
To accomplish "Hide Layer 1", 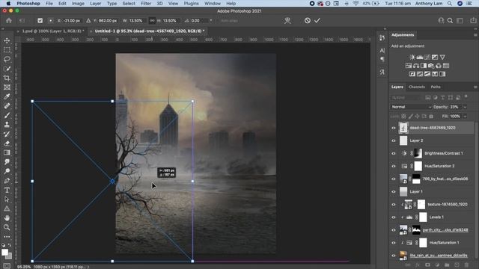I will point(394,192).
